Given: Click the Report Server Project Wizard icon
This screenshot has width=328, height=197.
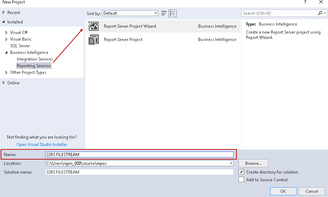Looking at the screenshot, I should click(x=94, y=26).
